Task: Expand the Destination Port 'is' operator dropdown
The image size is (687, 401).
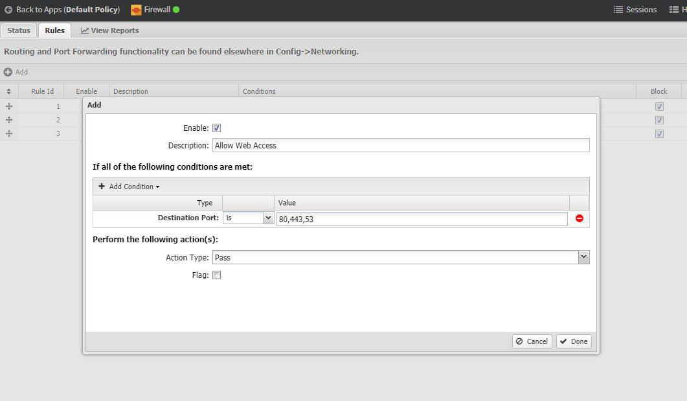Action: [x=269, y=219]
